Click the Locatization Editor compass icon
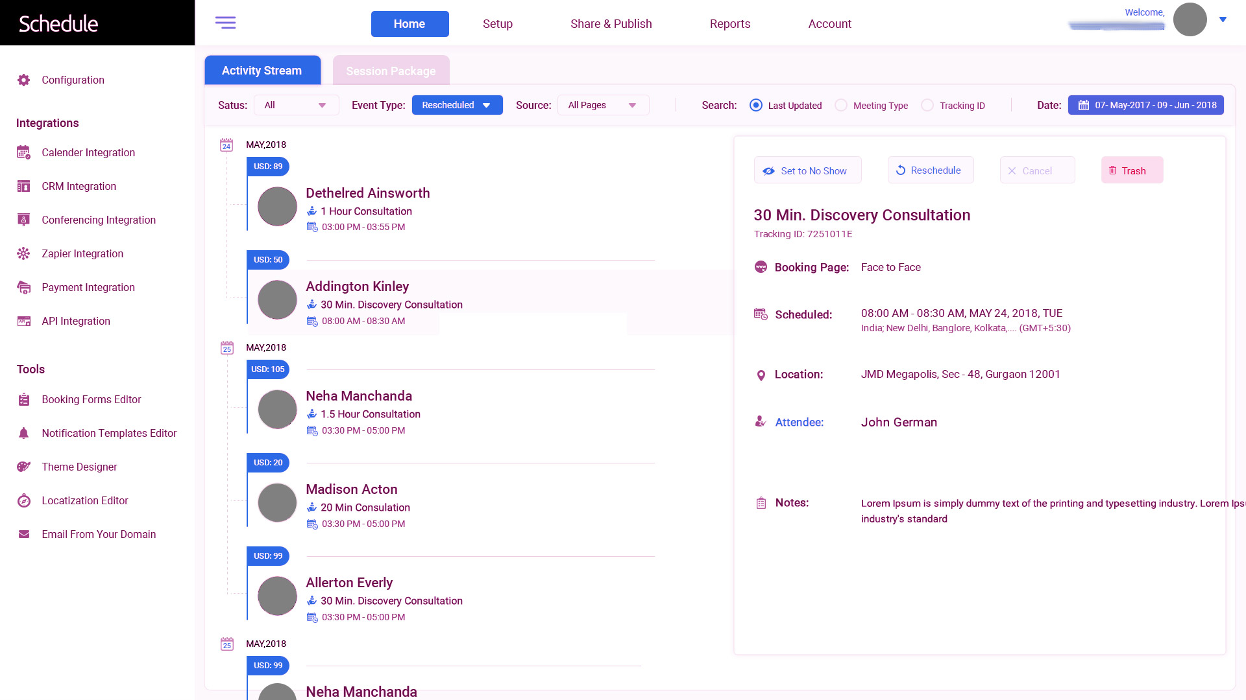 tap(24, 500)
